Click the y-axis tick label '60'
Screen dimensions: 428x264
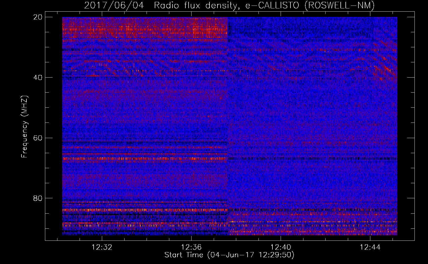pyautogui.click(x=38, y=138)
